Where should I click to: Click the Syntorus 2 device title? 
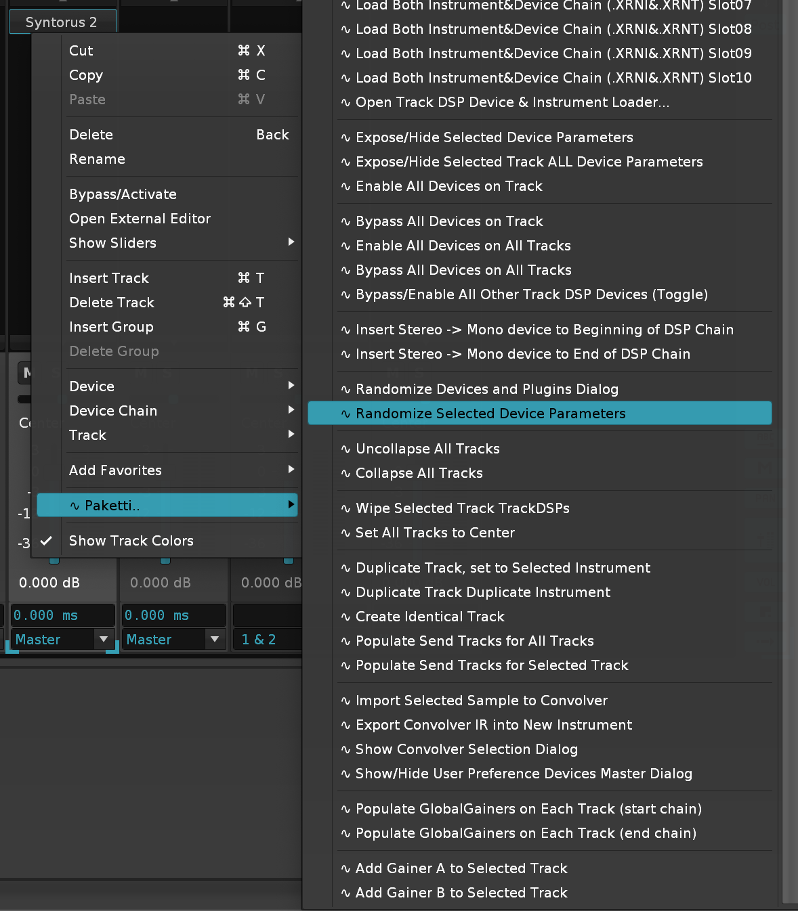pos(62,22)
